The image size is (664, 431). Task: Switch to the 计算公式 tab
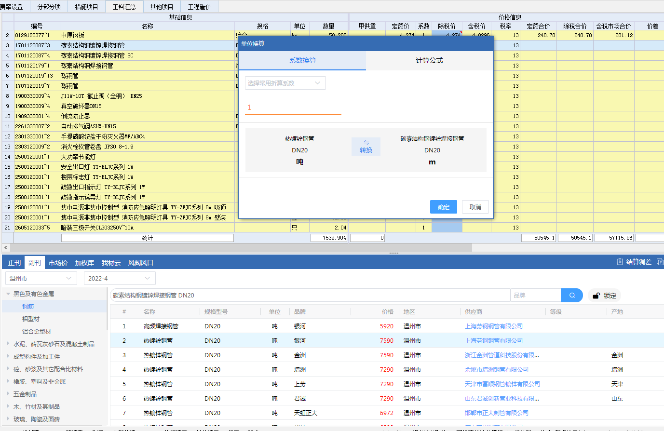[x=429, y=60]
